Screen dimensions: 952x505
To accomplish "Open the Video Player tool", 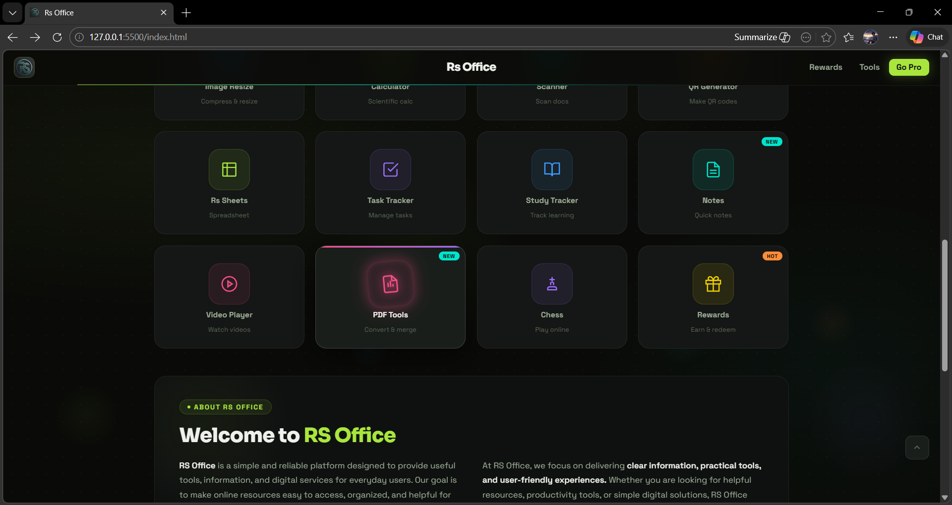I will (x=229, y=296).
